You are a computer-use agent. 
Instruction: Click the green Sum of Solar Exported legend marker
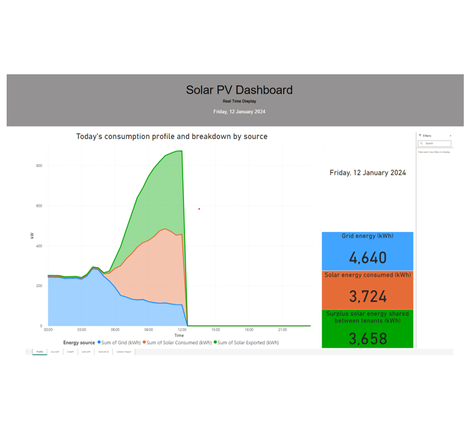pos(215,342)
